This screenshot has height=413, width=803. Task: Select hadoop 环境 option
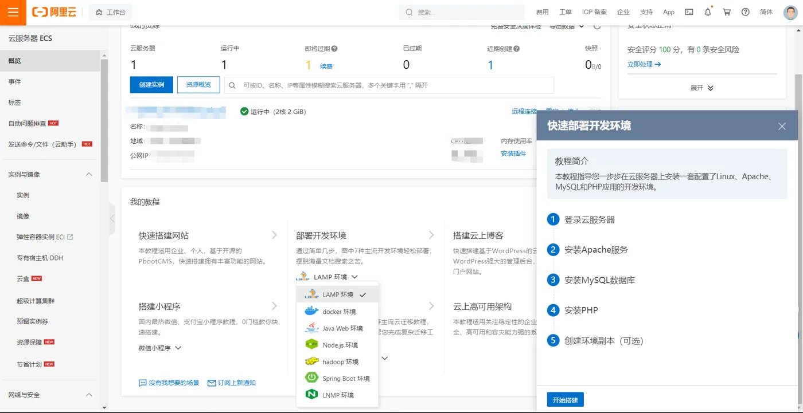(337, 361)
